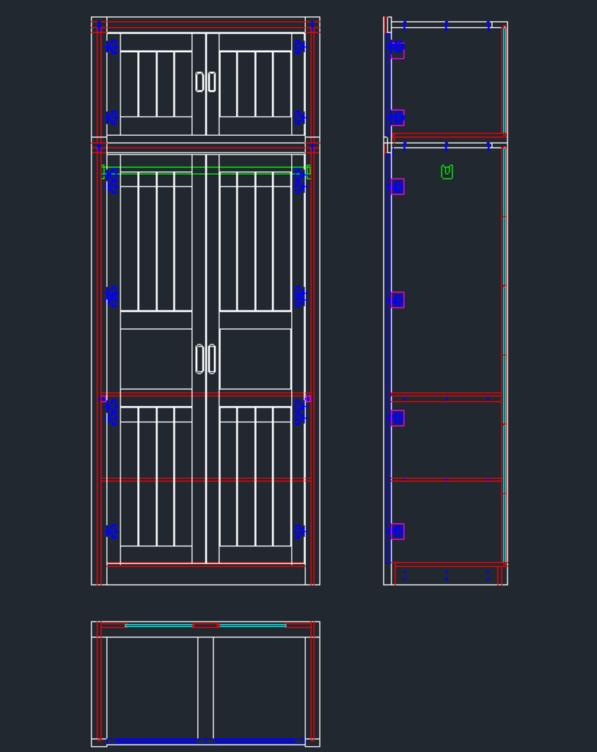The width and height of the screenshot is (597, 752).
Task: Click right handle on tall lower doors
Action: point(212,359)
